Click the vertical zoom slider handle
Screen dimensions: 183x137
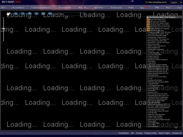(x=4, y=29)
